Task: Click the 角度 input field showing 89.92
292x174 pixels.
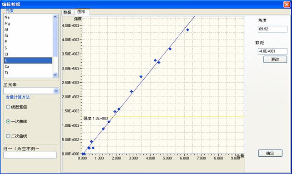Action: (272, 29)
